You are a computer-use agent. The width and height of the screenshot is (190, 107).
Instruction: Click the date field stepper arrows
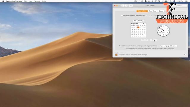(143, 21)
